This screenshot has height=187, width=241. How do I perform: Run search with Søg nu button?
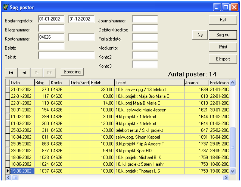pyautogui.click(x=223, y=35)
